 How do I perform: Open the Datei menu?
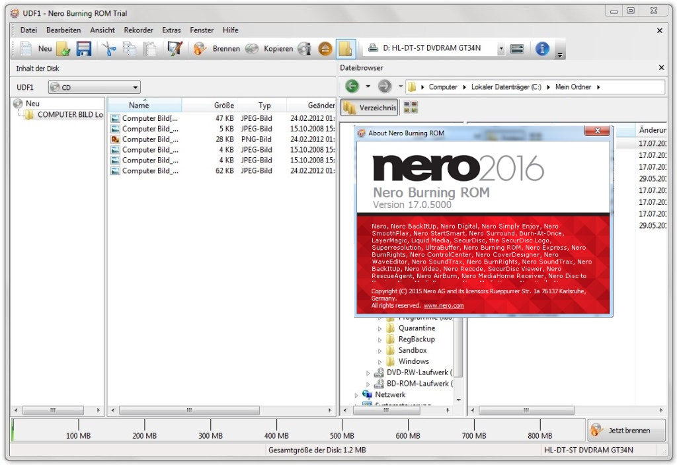coord(28,30)
